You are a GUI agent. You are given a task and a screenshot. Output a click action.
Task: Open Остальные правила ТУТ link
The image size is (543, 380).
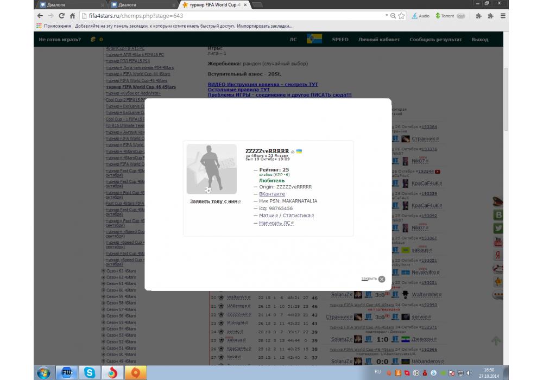tap(238, 90)
